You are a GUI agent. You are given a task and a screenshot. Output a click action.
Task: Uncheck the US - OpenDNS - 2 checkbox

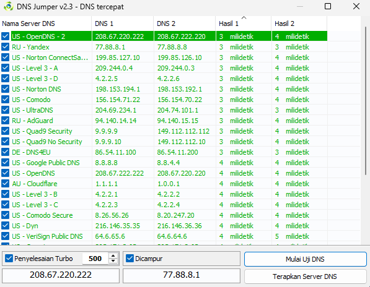5,36
